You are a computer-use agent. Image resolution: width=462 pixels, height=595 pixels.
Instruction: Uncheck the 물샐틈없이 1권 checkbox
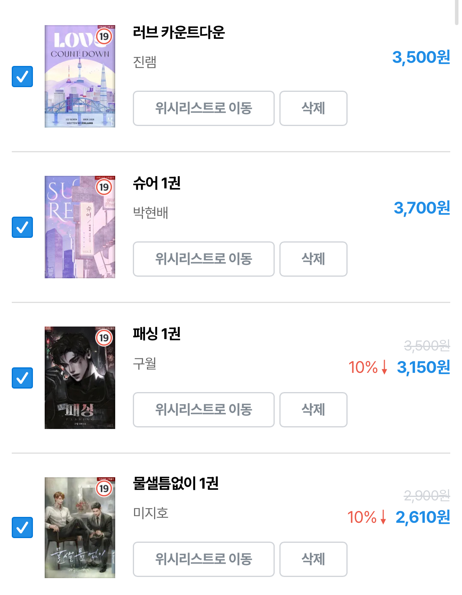22,527
